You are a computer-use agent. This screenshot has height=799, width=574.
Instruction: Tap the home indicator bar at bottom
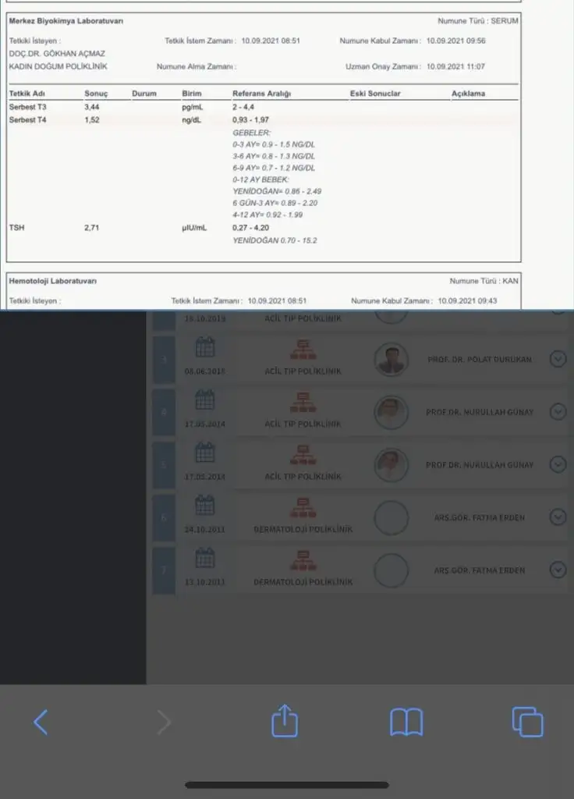(x=287, y=785)
